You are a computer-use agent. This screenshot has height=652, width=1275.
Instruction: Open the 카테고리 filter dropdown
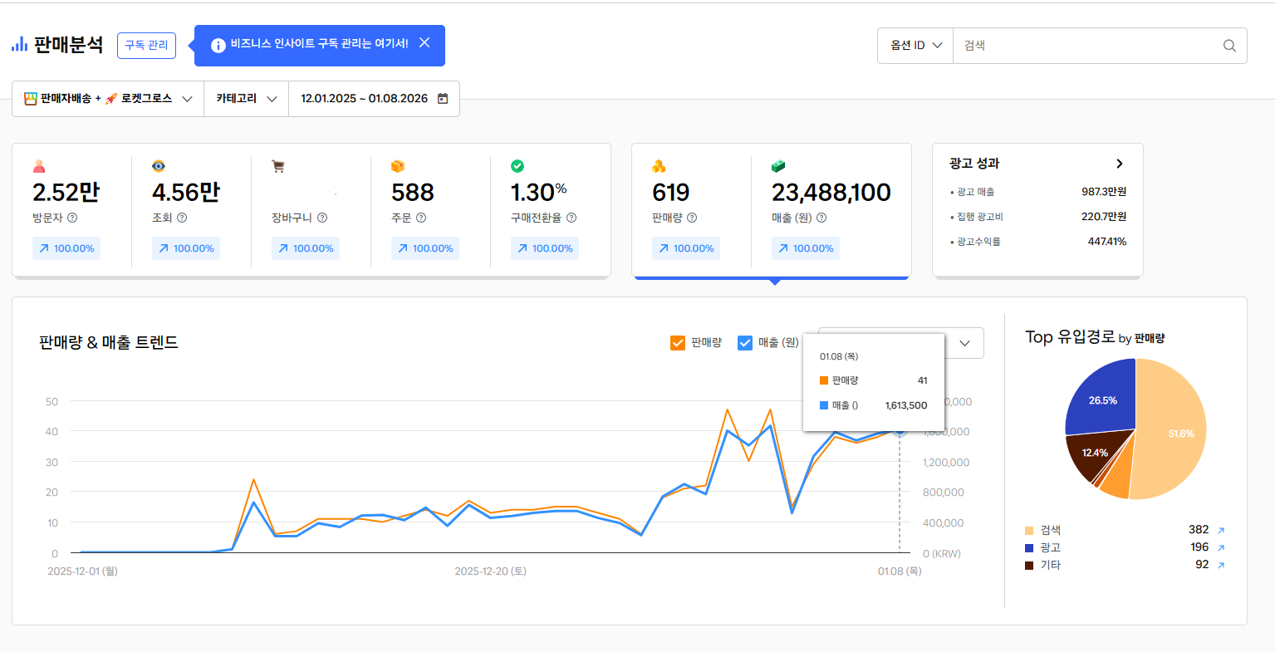[246, 99]
